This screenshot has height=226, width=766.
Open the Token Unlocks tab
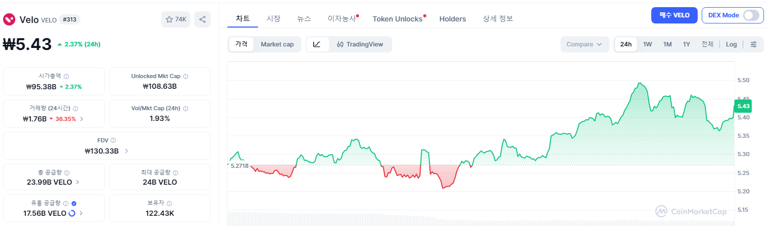pos(397,19)
